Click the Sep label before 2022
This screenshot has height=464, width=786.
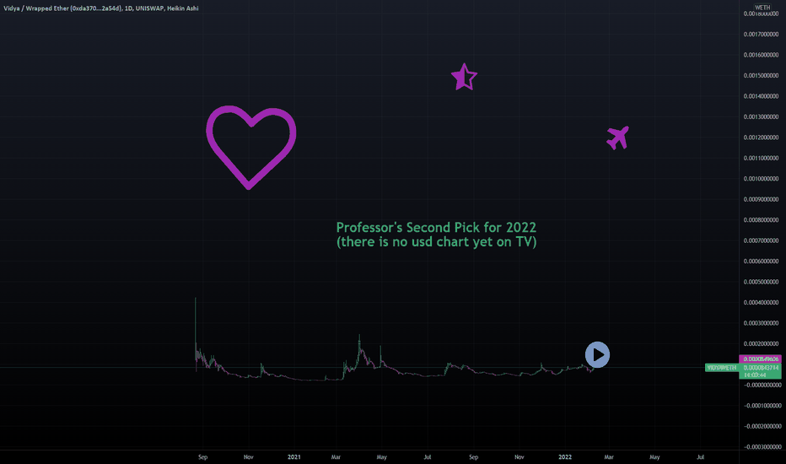click(x=473, y=457)
